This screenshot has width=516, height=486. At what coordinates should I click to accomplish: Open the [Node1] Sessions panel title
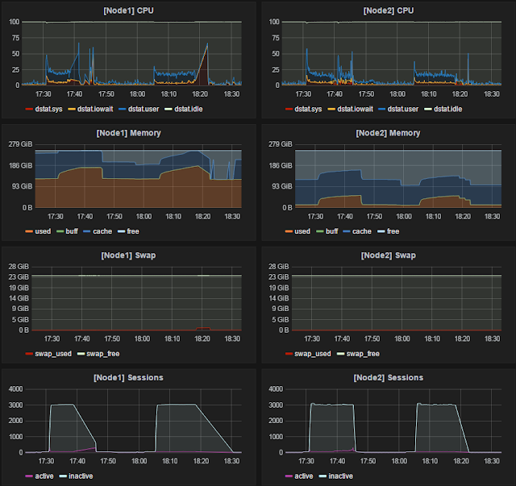coord(128,377)
